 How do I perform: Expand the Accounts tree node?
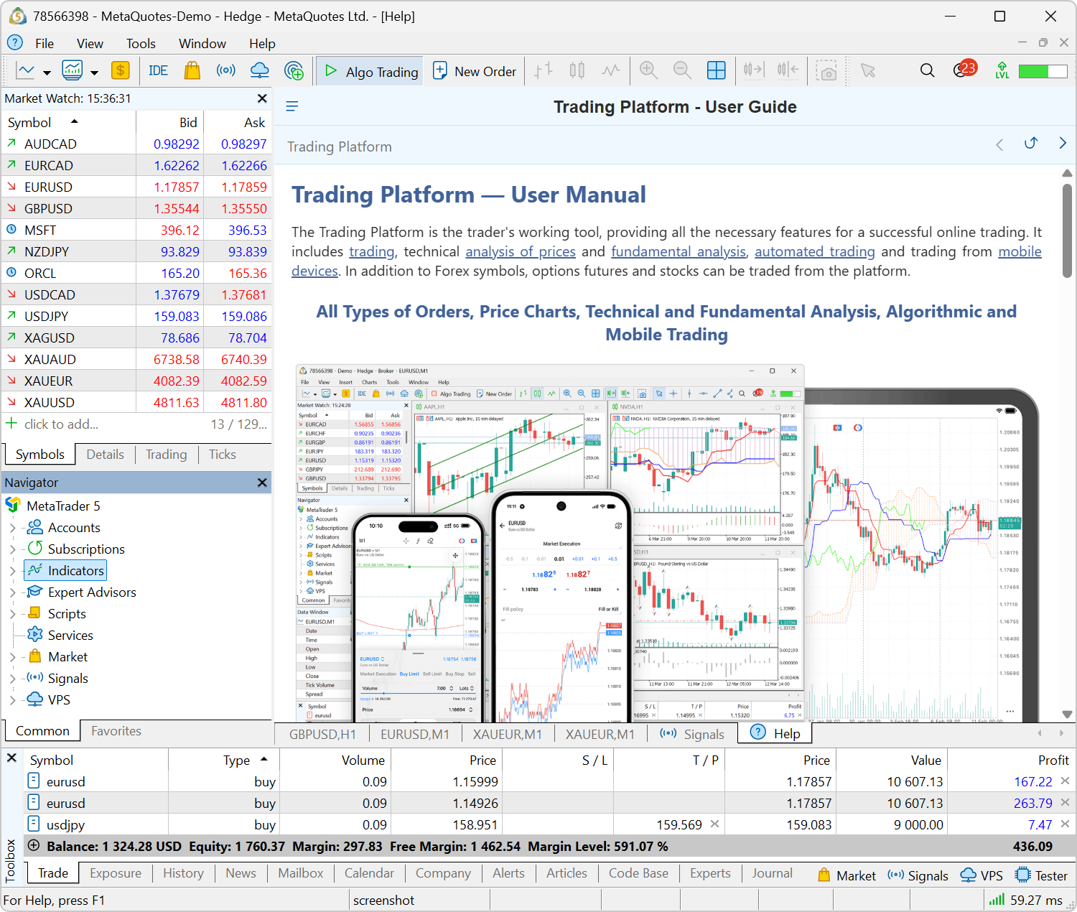point(13,529)
